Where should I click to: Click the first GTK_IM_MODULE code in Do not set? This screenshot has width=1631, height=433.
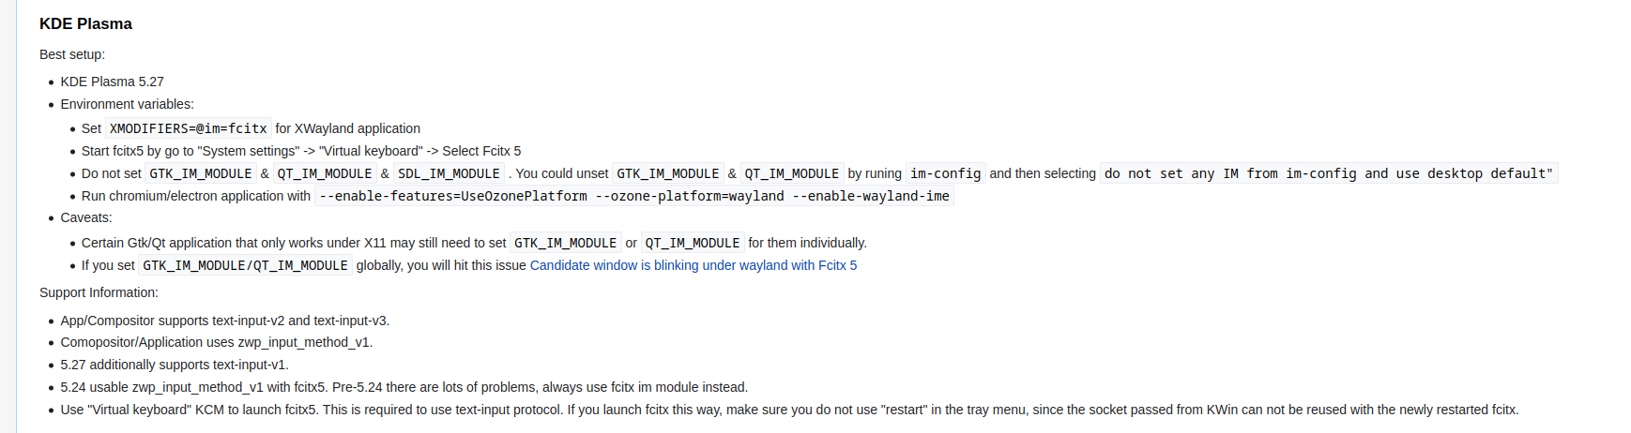point(201,173)
